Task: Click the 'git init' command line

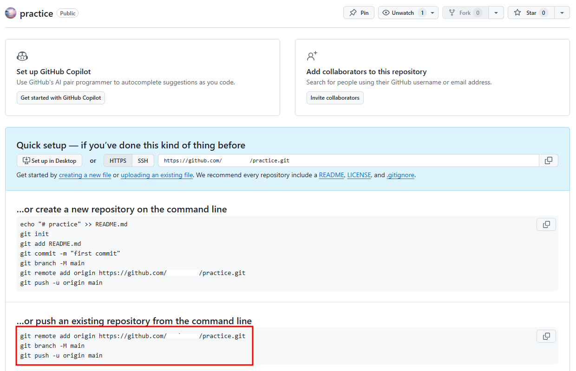Action: pyautogui.click(x=34, y=234)
